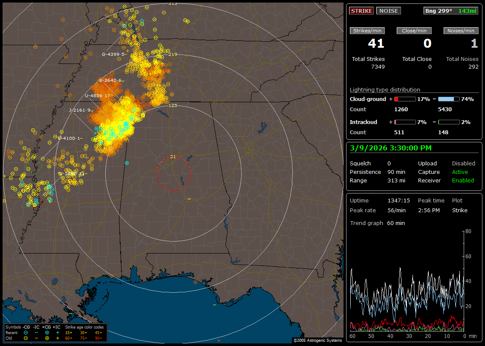
Task: Click storm cell label U-4856-17 on map
Action: click(98, 96)
